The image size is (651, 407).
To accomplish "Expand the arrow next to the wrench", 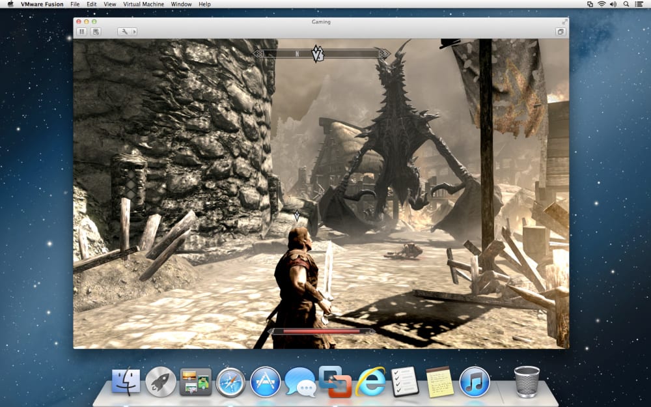I will point(134,31).
